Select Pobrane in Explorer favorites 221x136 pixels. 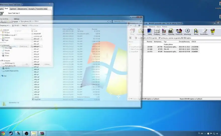coord(7,38)
